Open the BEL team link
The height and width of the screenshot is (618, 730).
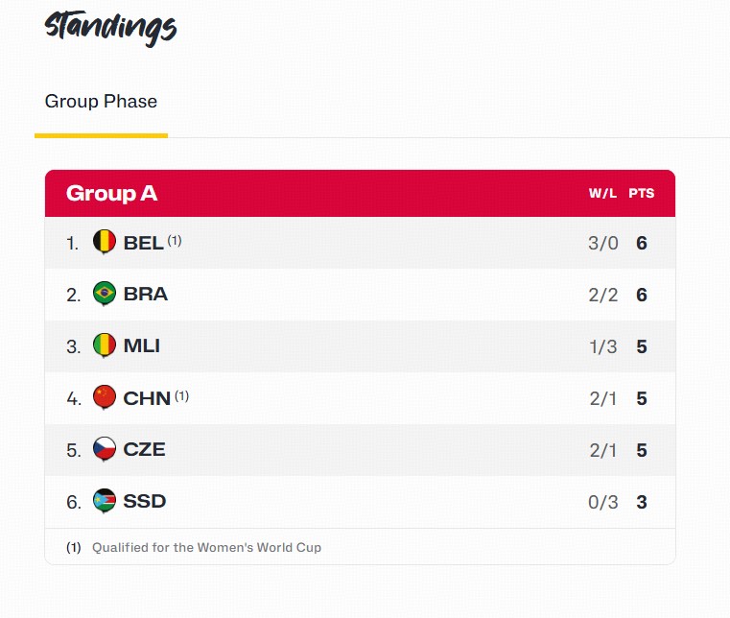pyautogui.click(x=144, y=243)
